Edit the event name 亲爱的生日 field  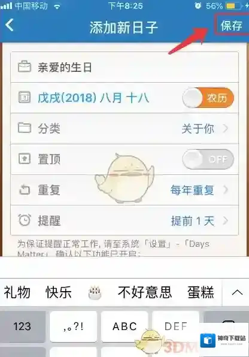124,67
